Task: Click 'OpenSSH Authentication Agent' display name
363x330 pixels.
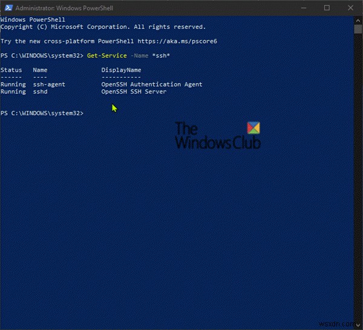Action: (152, 84)
